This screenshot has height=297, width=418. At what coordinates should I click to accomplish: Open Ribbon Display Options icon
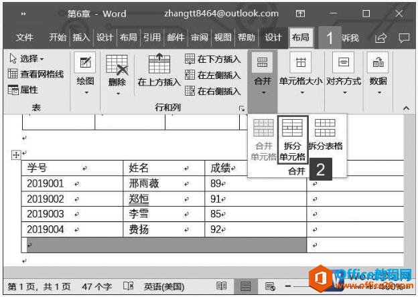[300, 13]
